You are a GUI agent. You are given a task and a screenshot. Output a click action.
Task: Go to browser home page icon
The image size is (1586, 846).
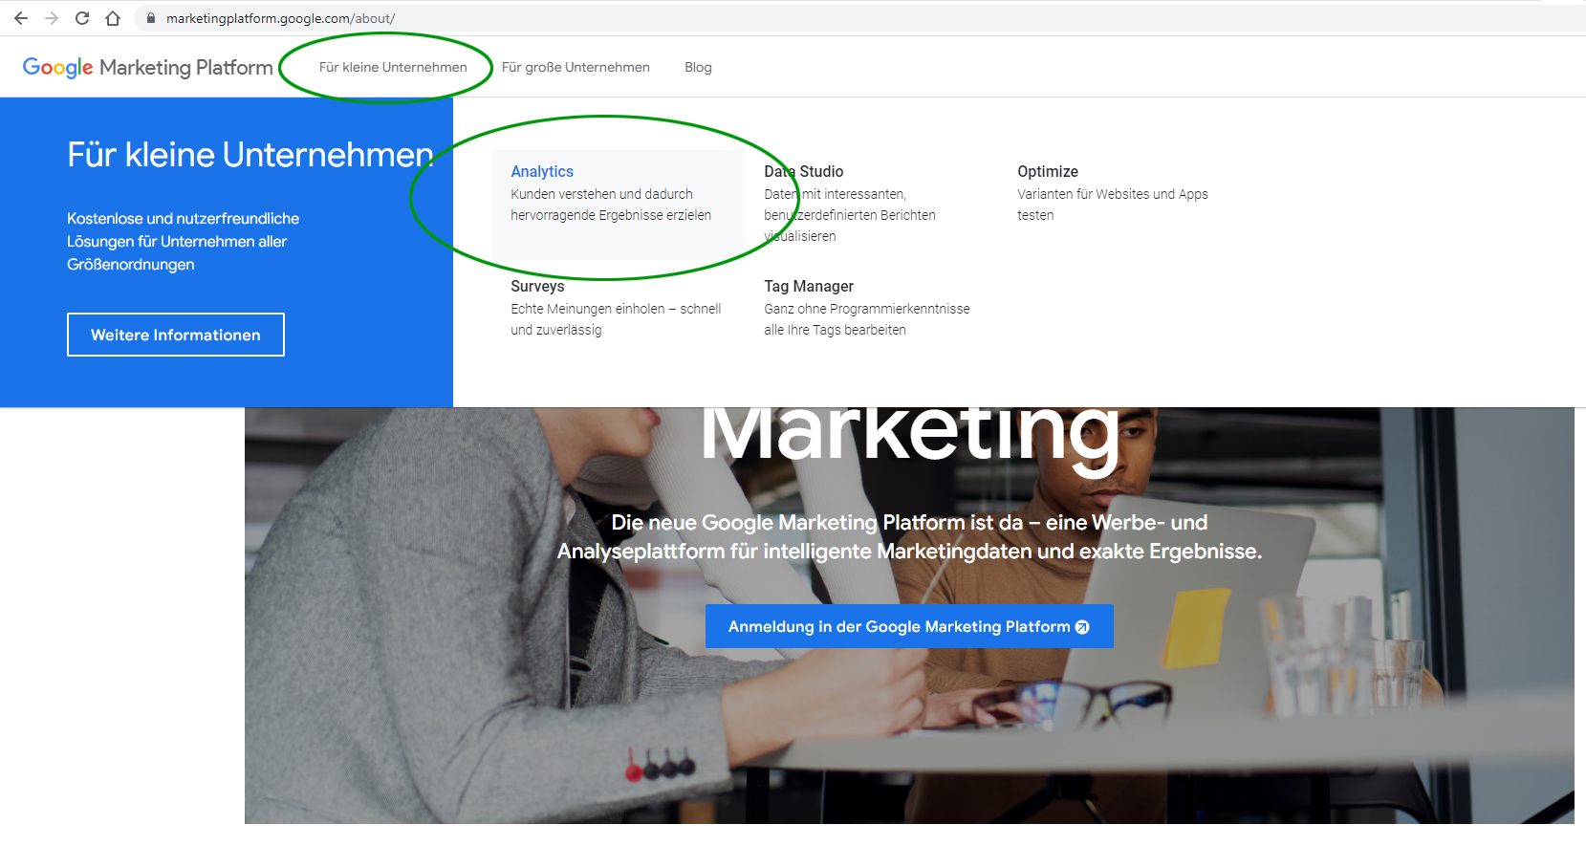pos(113,18)
